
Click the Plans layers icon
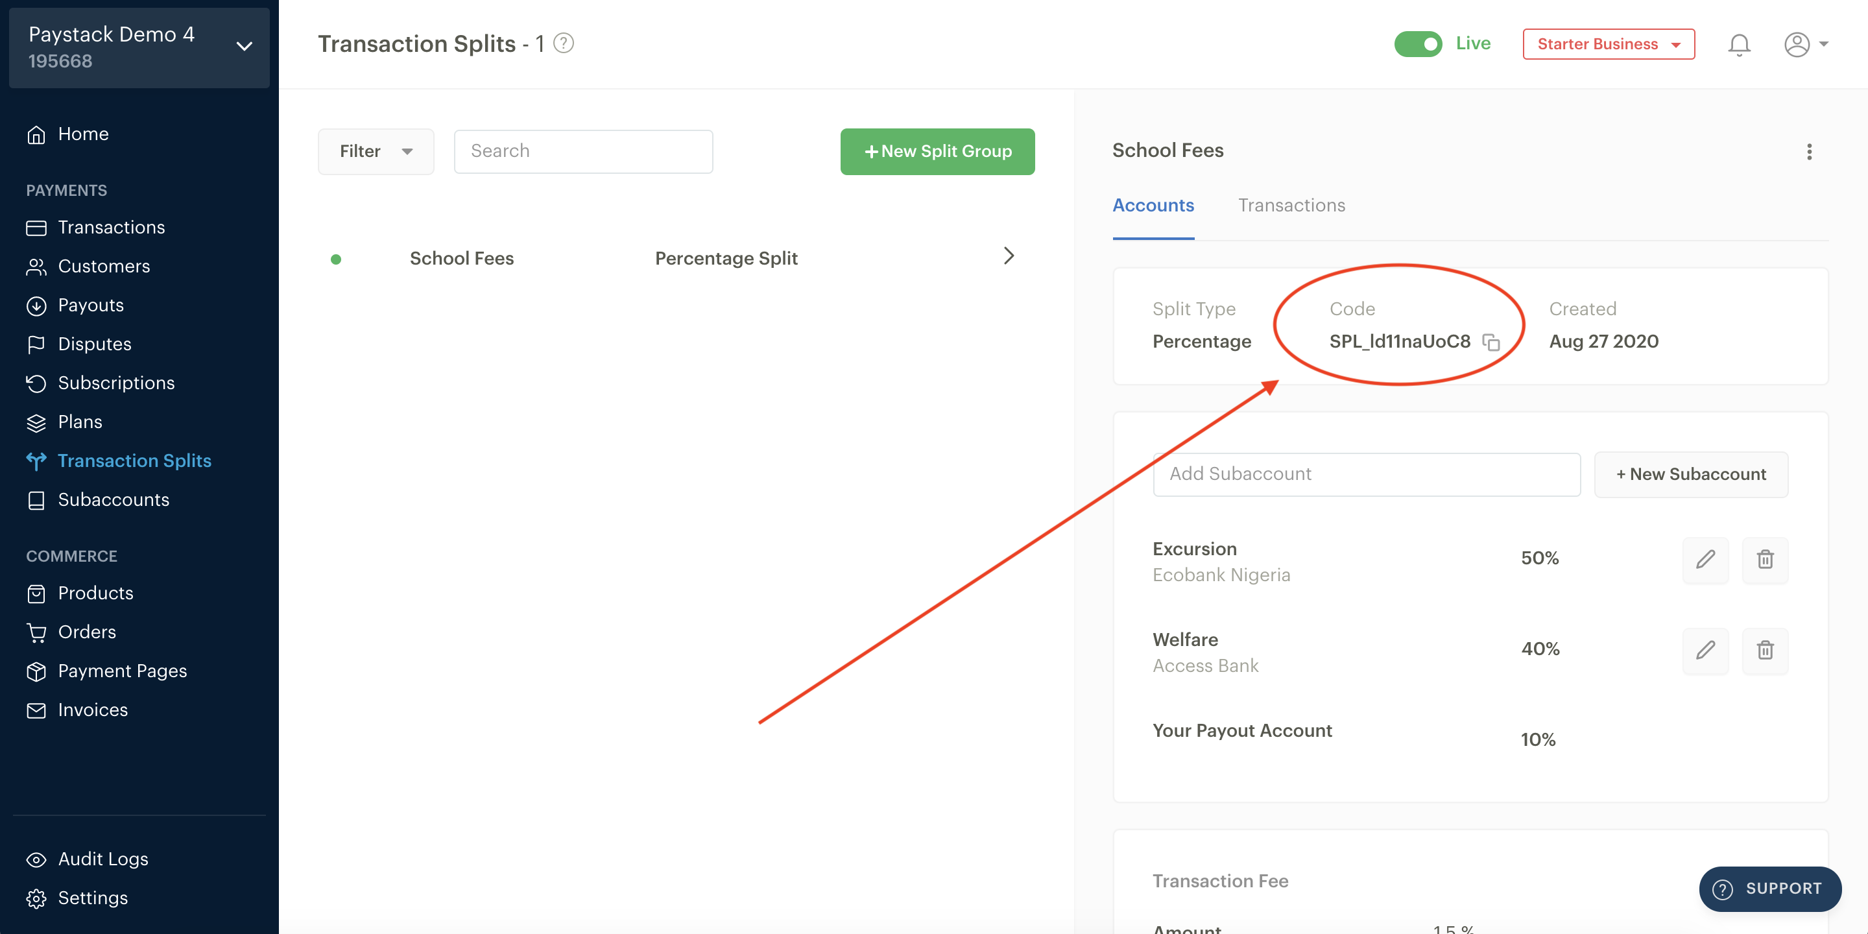[36, 423]
